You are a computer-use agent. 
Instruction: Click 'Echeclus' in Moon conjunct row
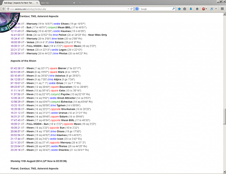(x=67, y=102)
